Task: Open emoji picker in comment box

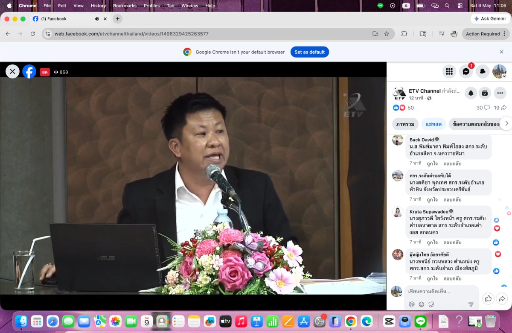Action: coord(422,304)
